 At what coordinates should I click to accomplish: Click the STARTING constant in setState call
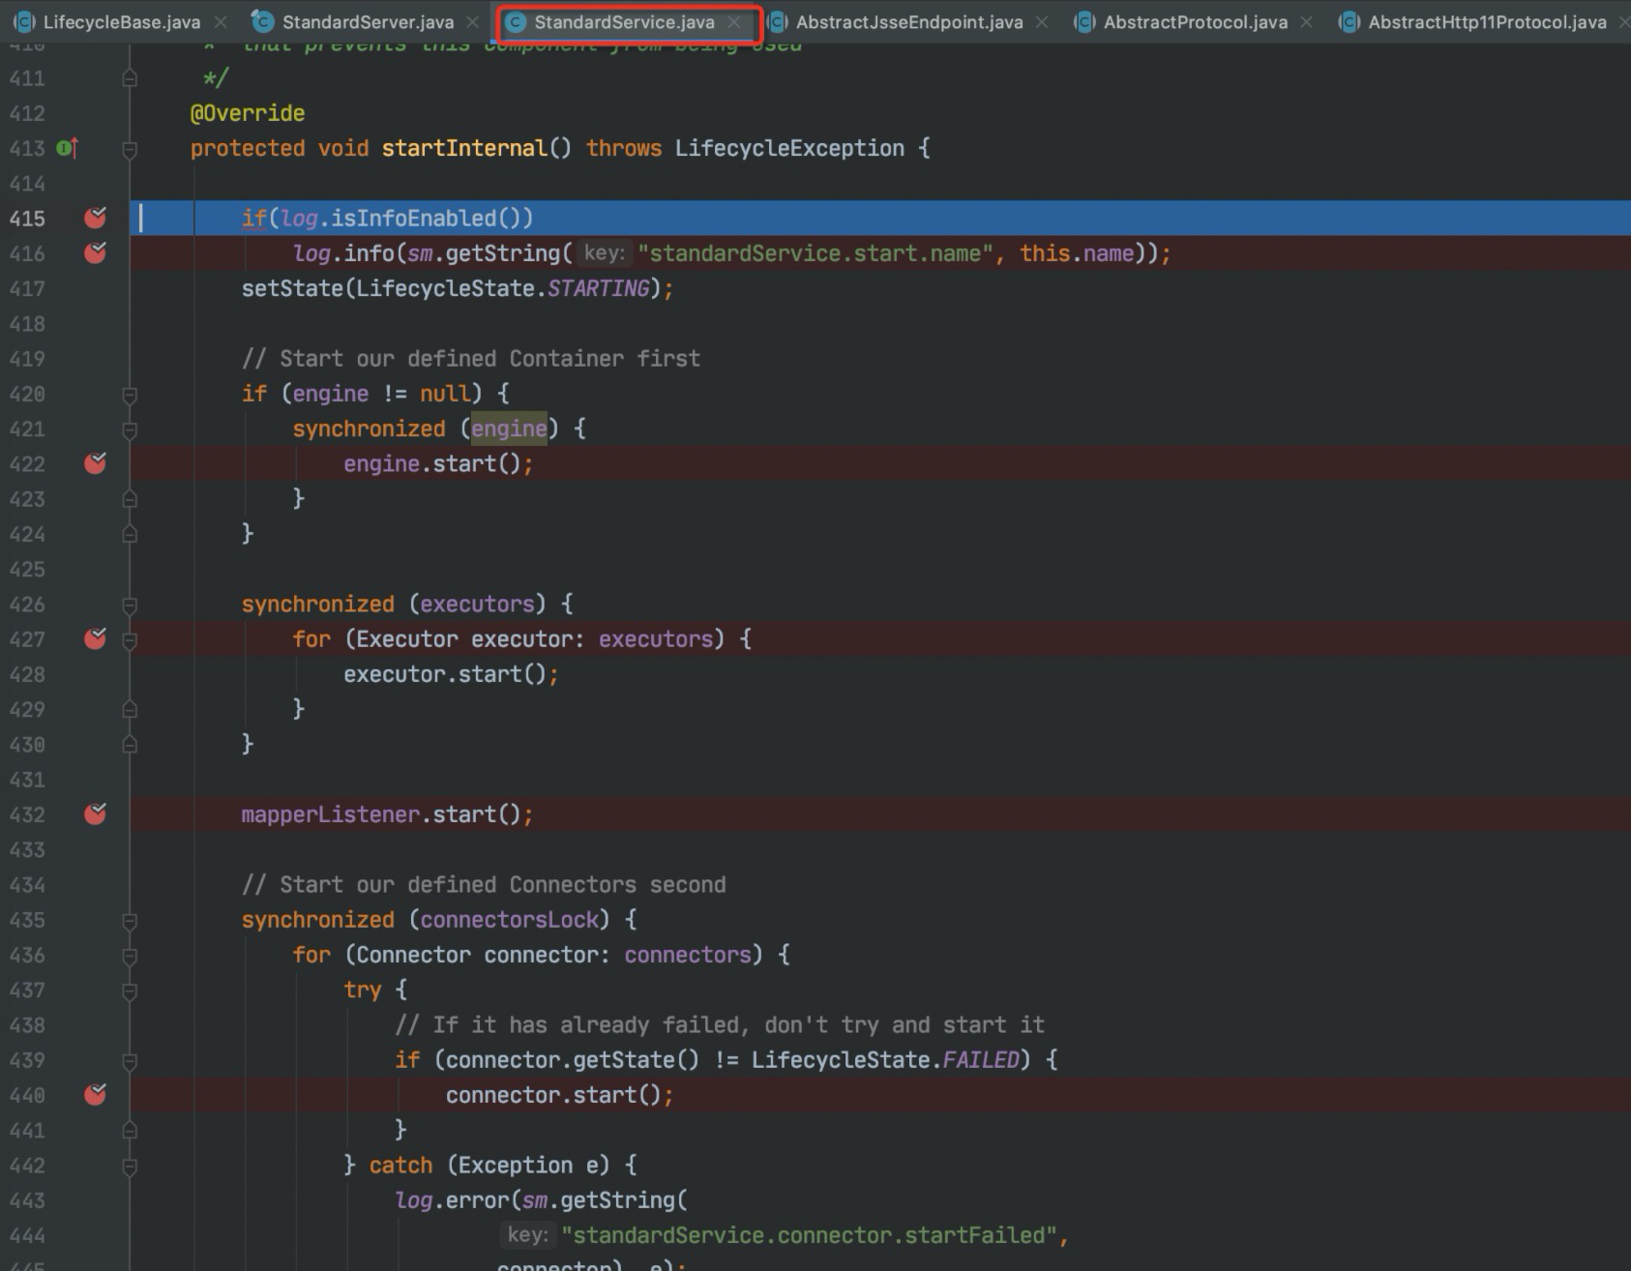pyautogui.click(x=599, y=288)
